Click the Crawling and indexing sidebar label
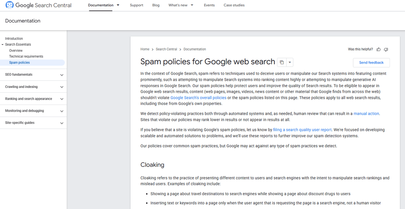405x209 pixels. click(x=21, y=87)
